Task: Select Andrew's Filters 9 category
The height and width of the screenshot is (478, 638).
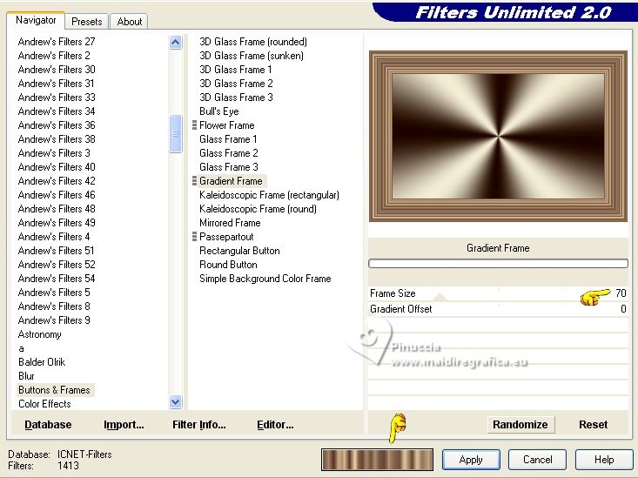Action: (54, 320)
